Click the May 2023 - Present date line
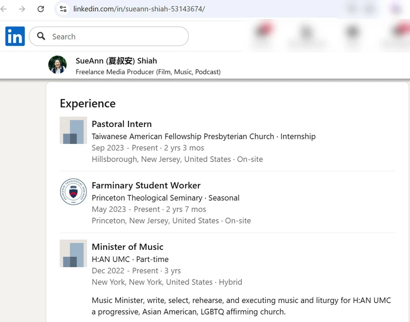 pos(149,209)
